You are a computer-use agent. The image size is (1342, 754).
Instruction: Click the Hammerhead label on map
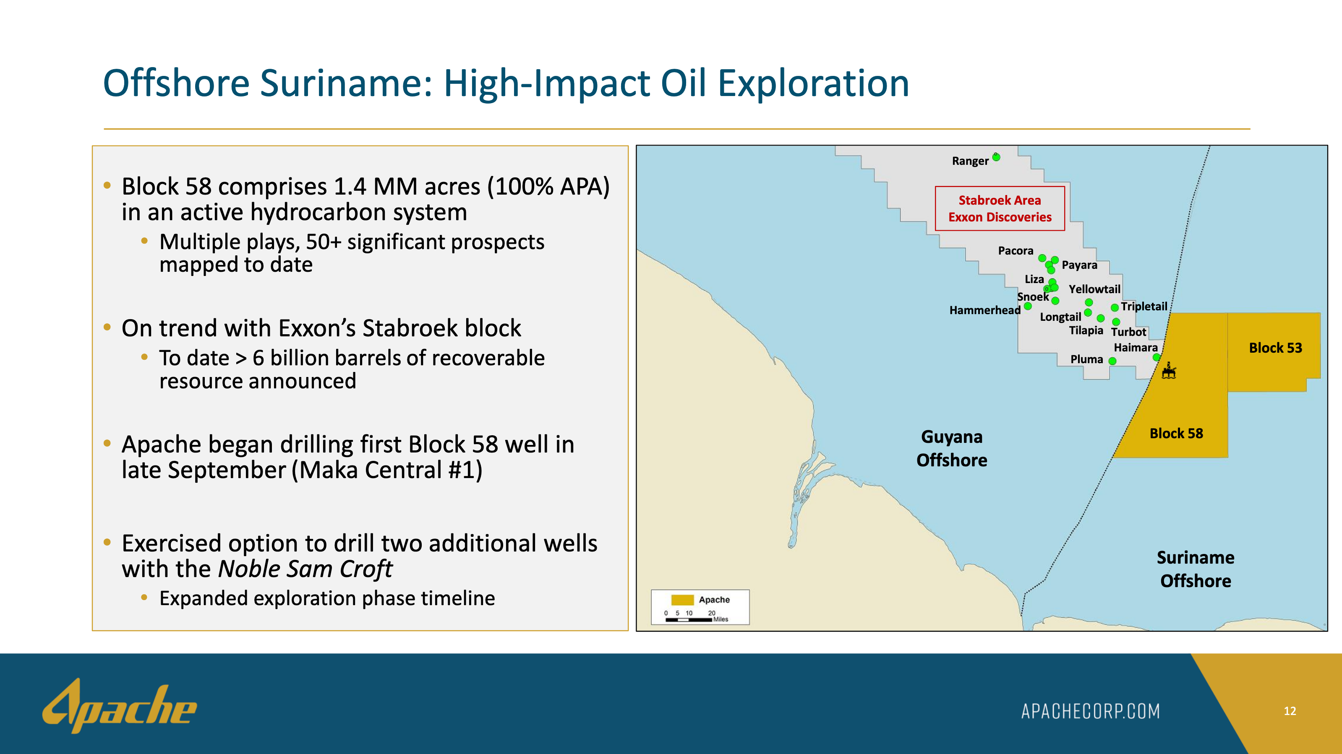[984, 310]
